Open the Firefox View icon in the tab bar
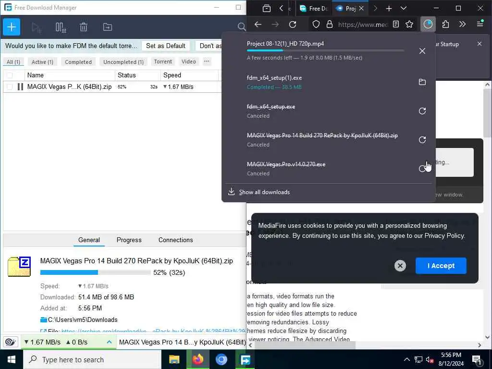492x369 pixels. [266, 9]
